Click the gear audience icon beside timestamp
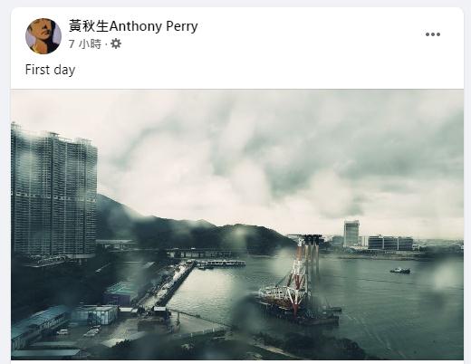 pos(116,44)
